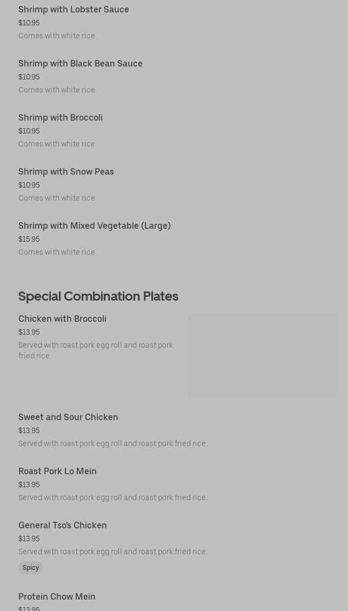Click General Tso's Chicken description text
This screenshot has height=611, width=348.
(113, 552)
